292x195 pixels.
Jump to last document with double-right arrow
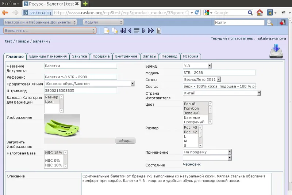[151, 31]
